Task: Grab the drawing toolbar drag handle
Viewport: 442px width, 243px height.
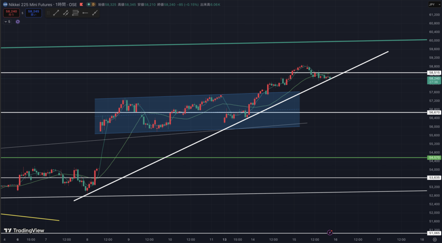Action: point(48,13)
